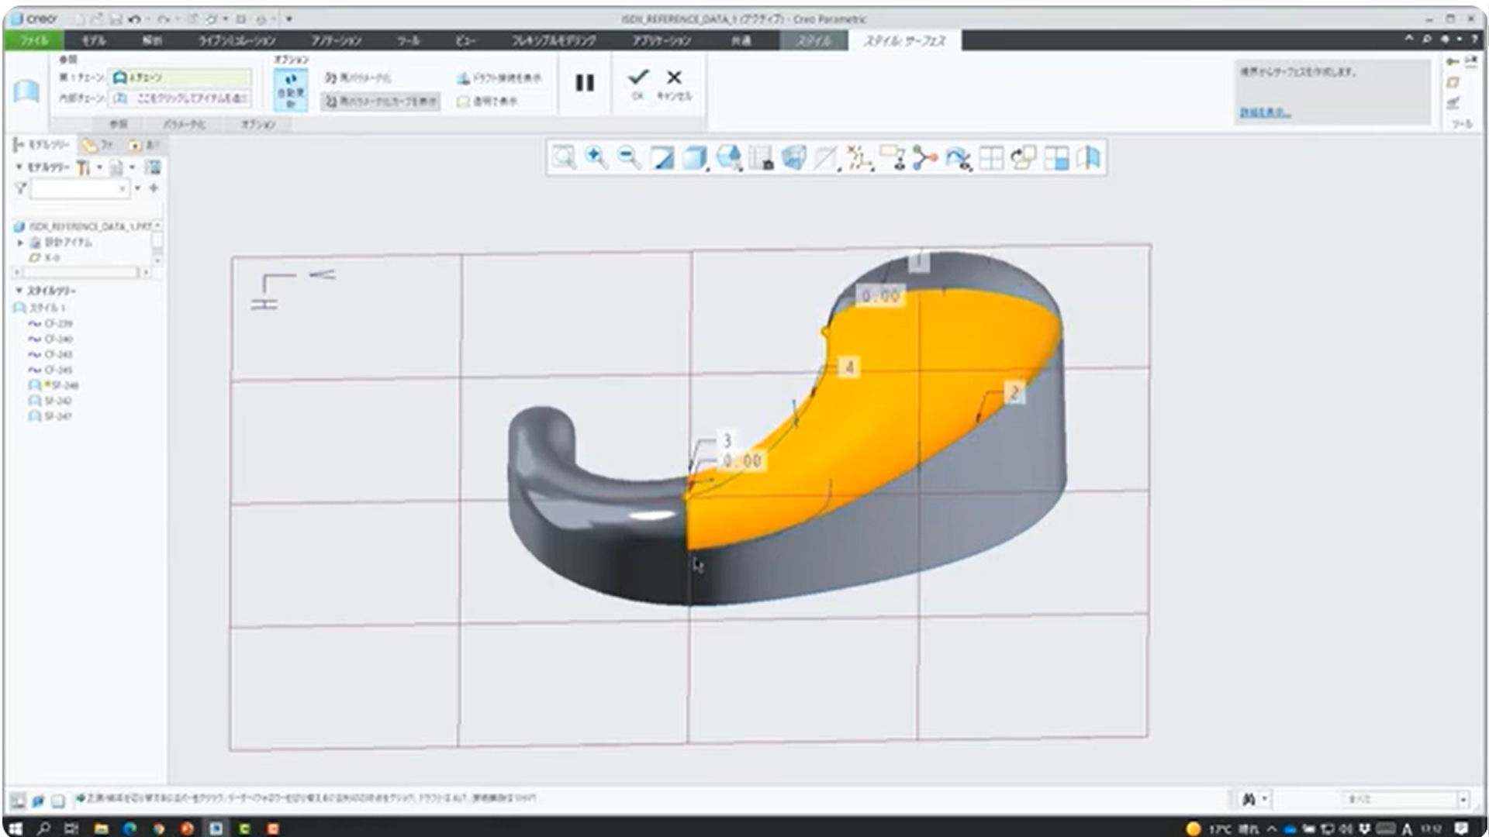1489x837 pixels.
Task: Expand the design items tree node
Action: pos(21,243)
